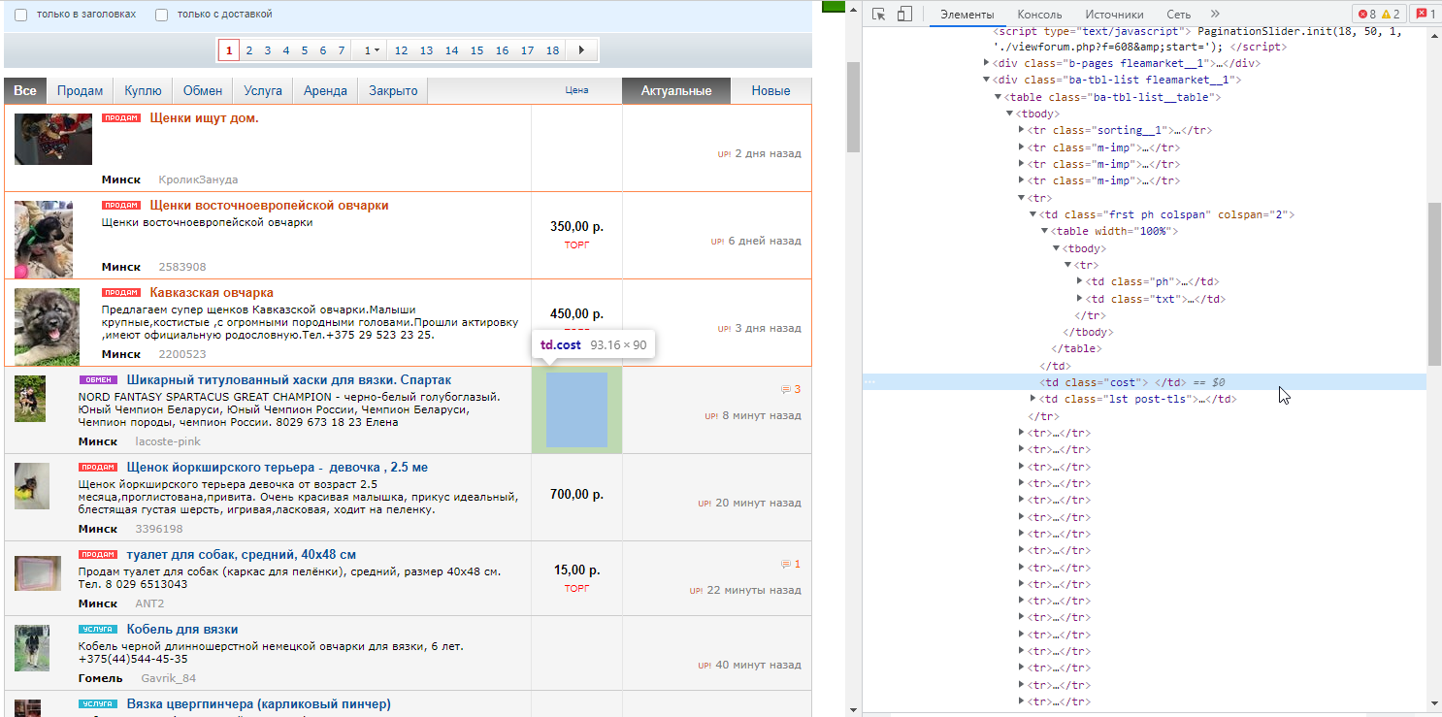
Task: Open the 'Вязка цвергпинчера' listing
Action: coord(258,704)
